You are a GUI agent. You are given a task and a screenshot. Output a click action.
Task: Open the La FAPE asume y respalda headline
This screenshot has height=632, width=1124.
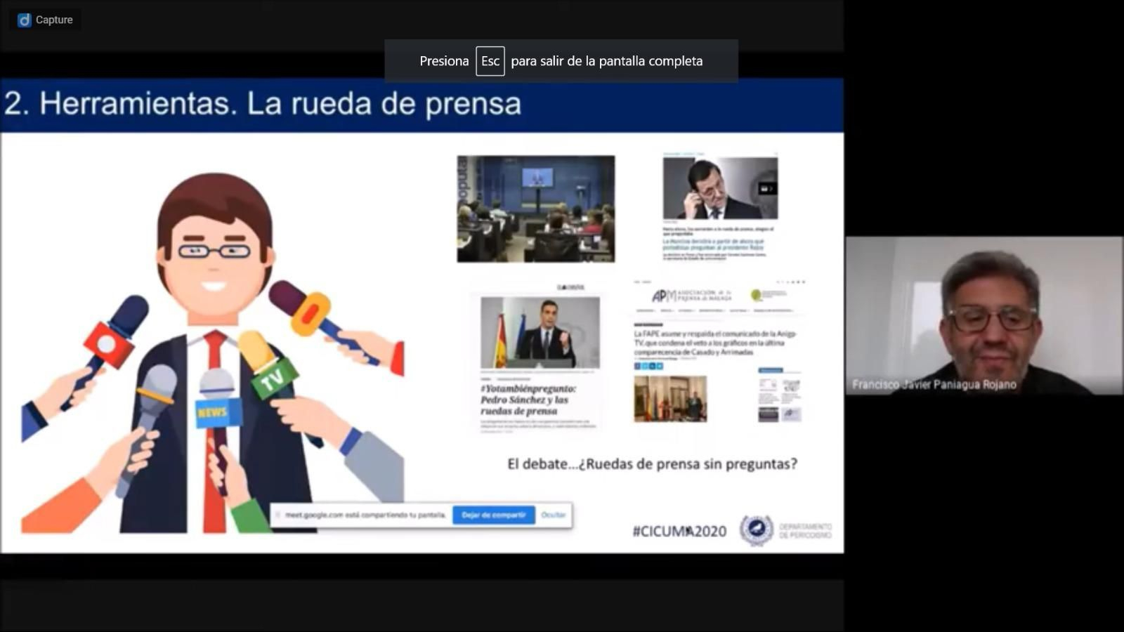point(710,342)
